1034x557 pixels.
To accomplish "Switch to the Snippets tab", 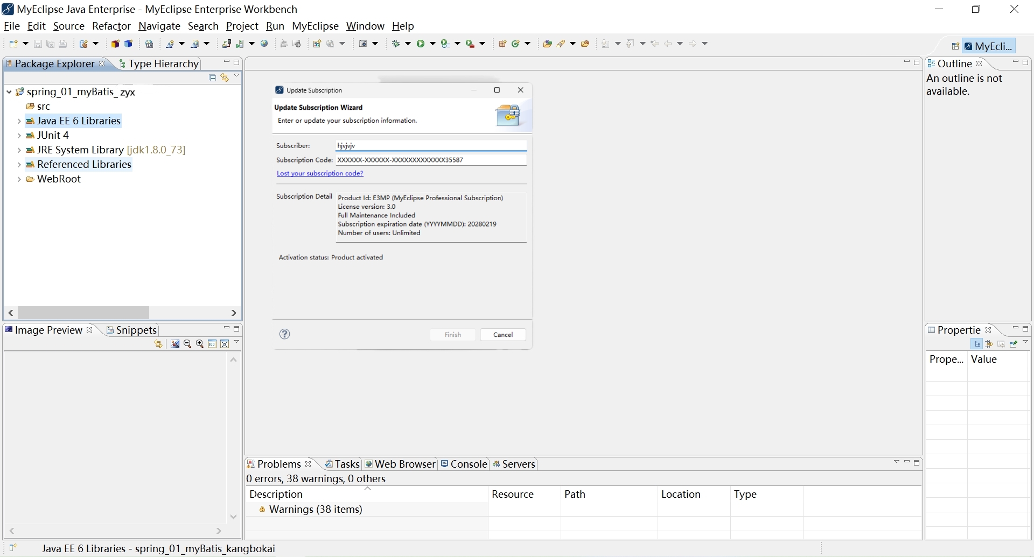I will (131, 330).
